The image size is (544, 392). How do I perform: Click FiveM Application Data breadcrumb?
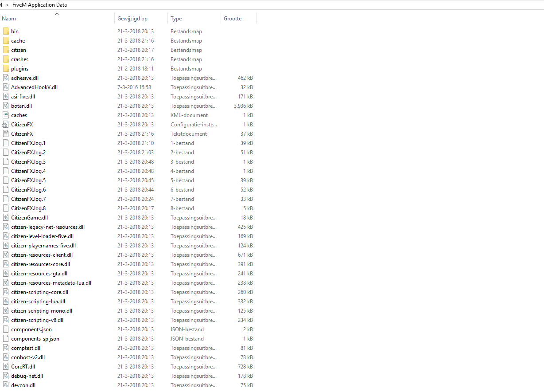(40, 5)
